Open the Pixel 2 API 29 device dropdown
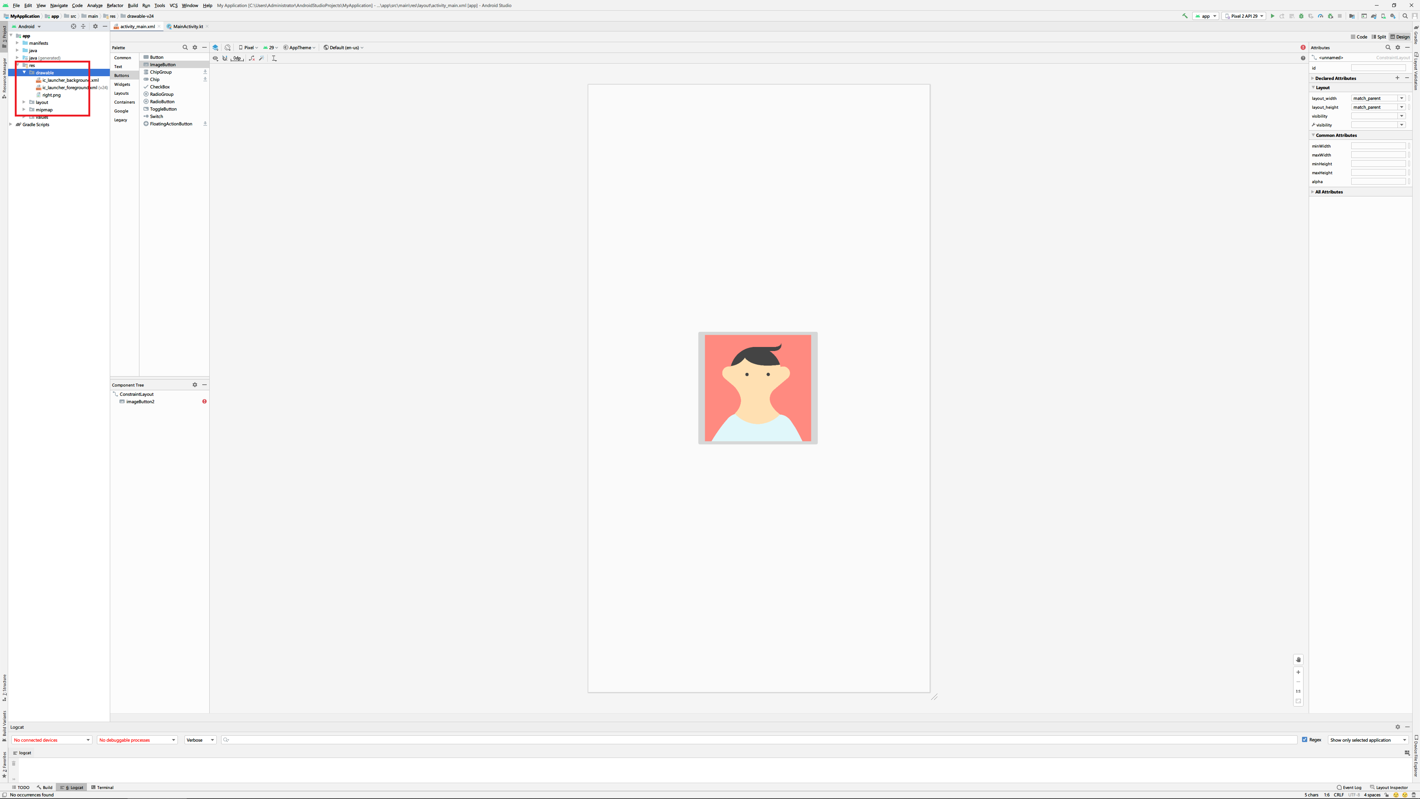 pyautogui.click(x=1244, y=16)
